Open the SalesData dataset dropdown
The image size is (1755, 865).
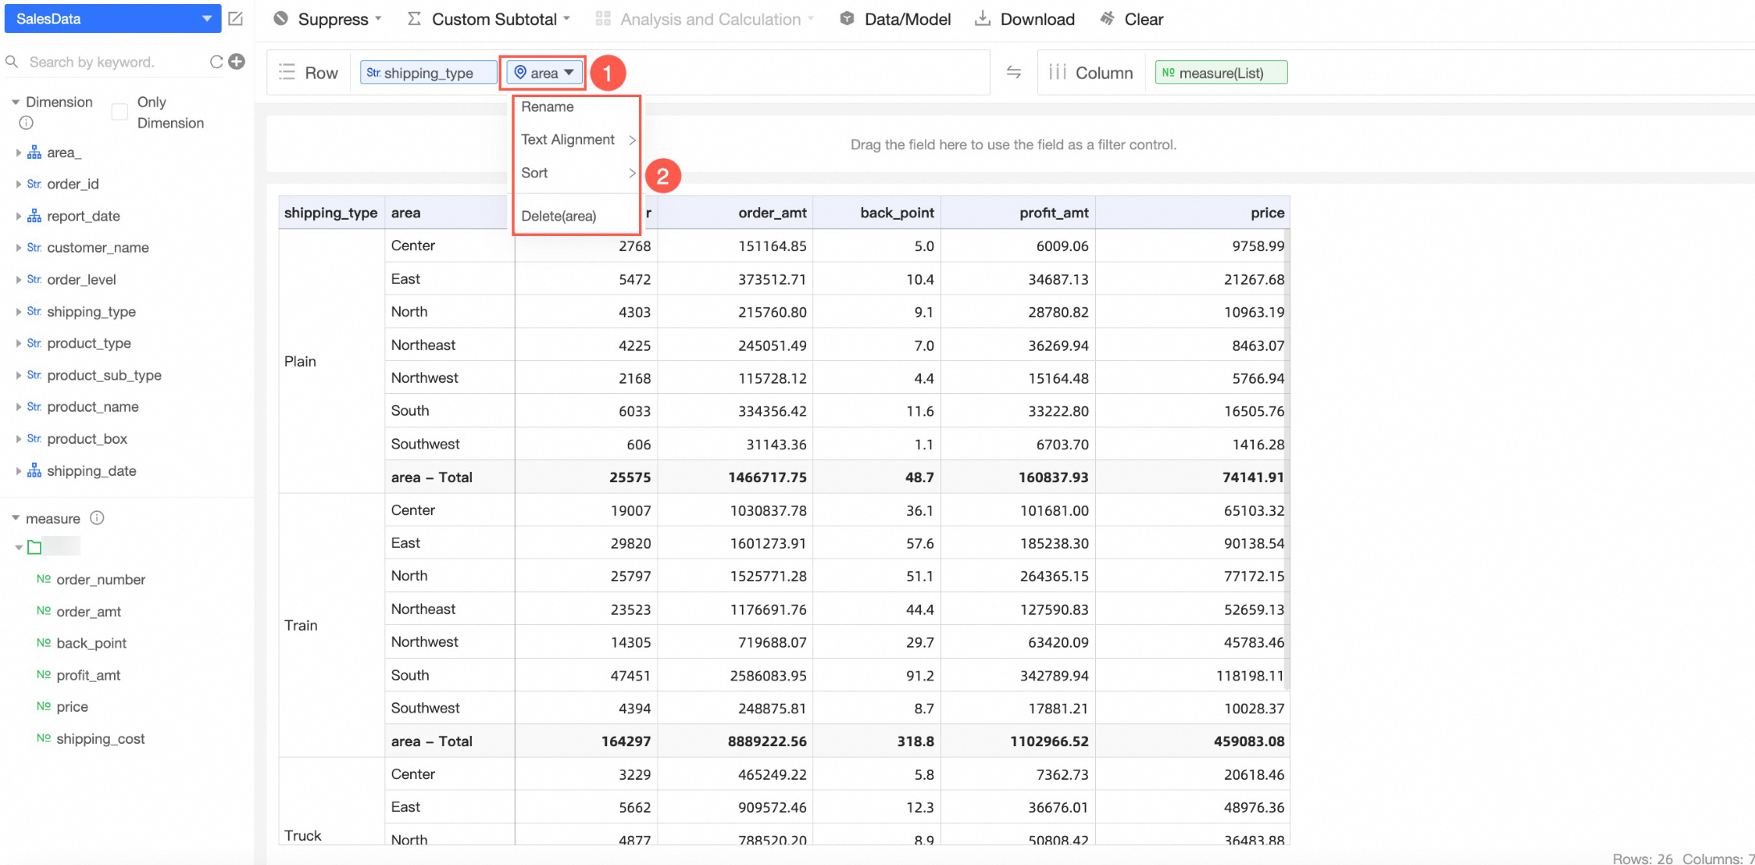[206, 18]
